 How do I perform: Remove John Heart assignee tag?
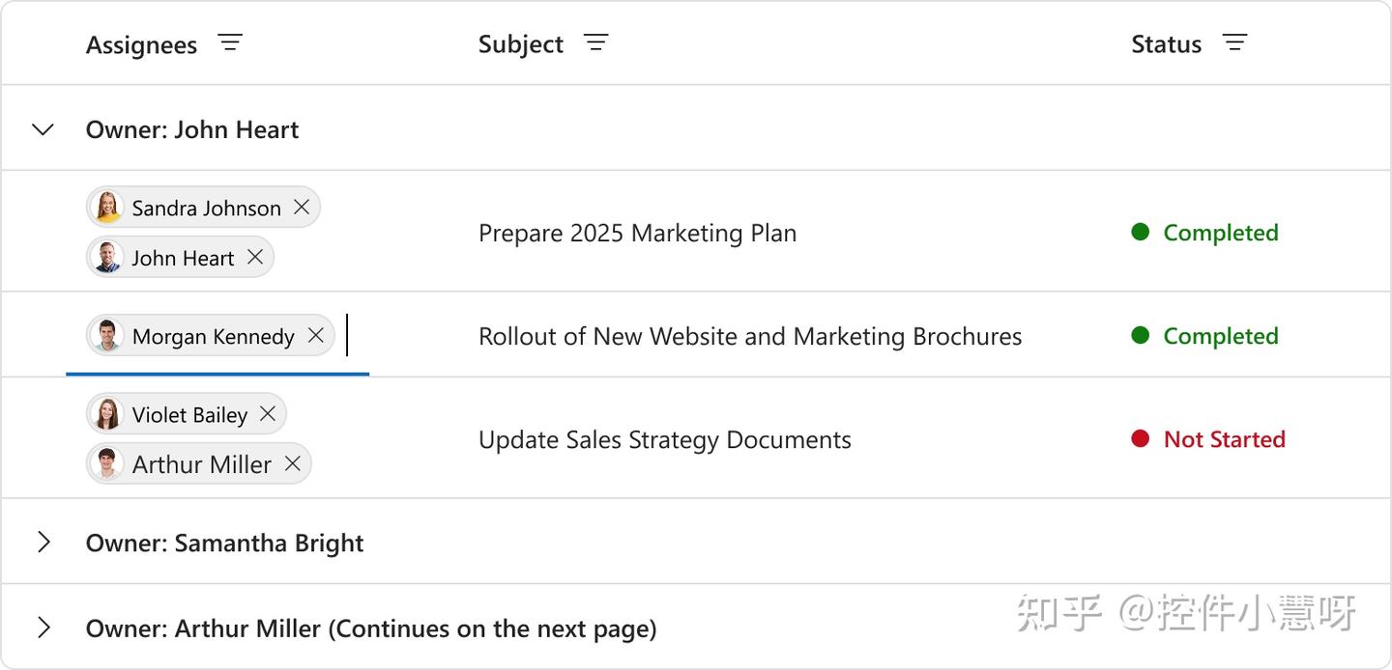(x=255, y=258)
